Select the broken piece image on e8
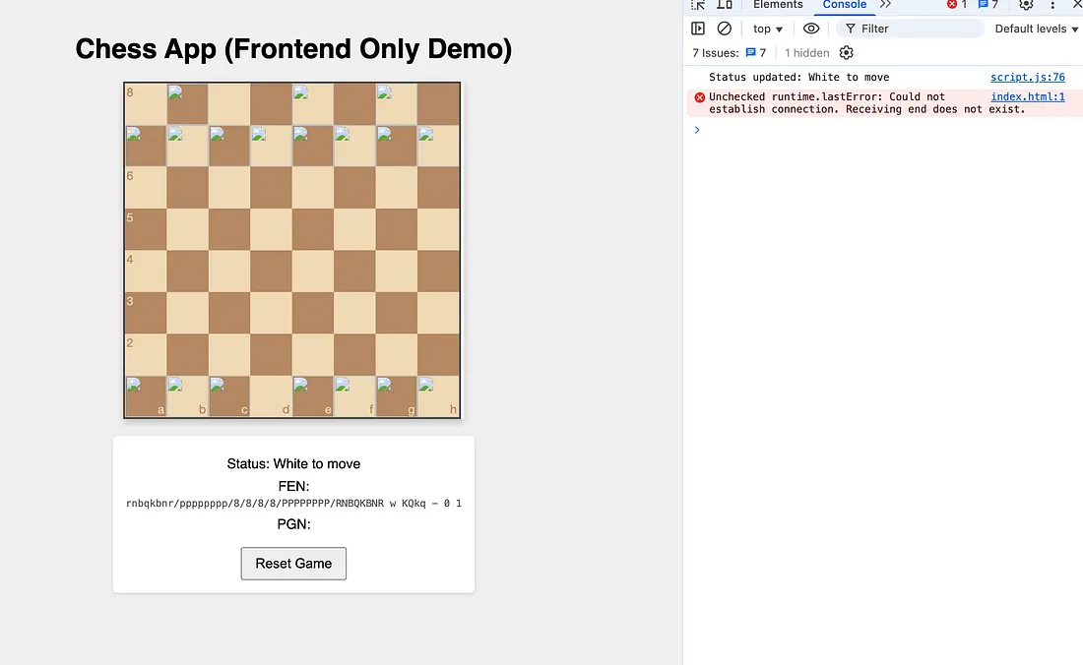1083x665 pixels. coord(313,104)
